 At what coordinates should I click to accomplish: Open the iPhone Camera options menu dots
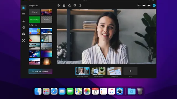(x=87, y=69)
